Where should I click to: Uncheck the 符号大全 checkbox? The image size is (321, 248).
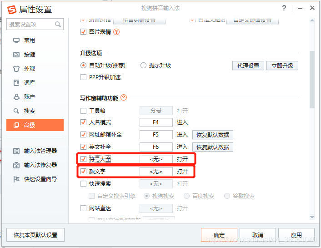(x=83, y=159)
